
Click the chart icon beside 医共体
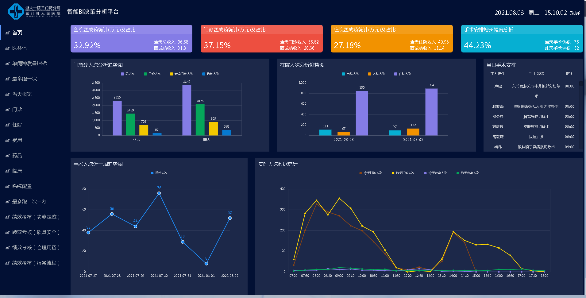tap(7, 48)
